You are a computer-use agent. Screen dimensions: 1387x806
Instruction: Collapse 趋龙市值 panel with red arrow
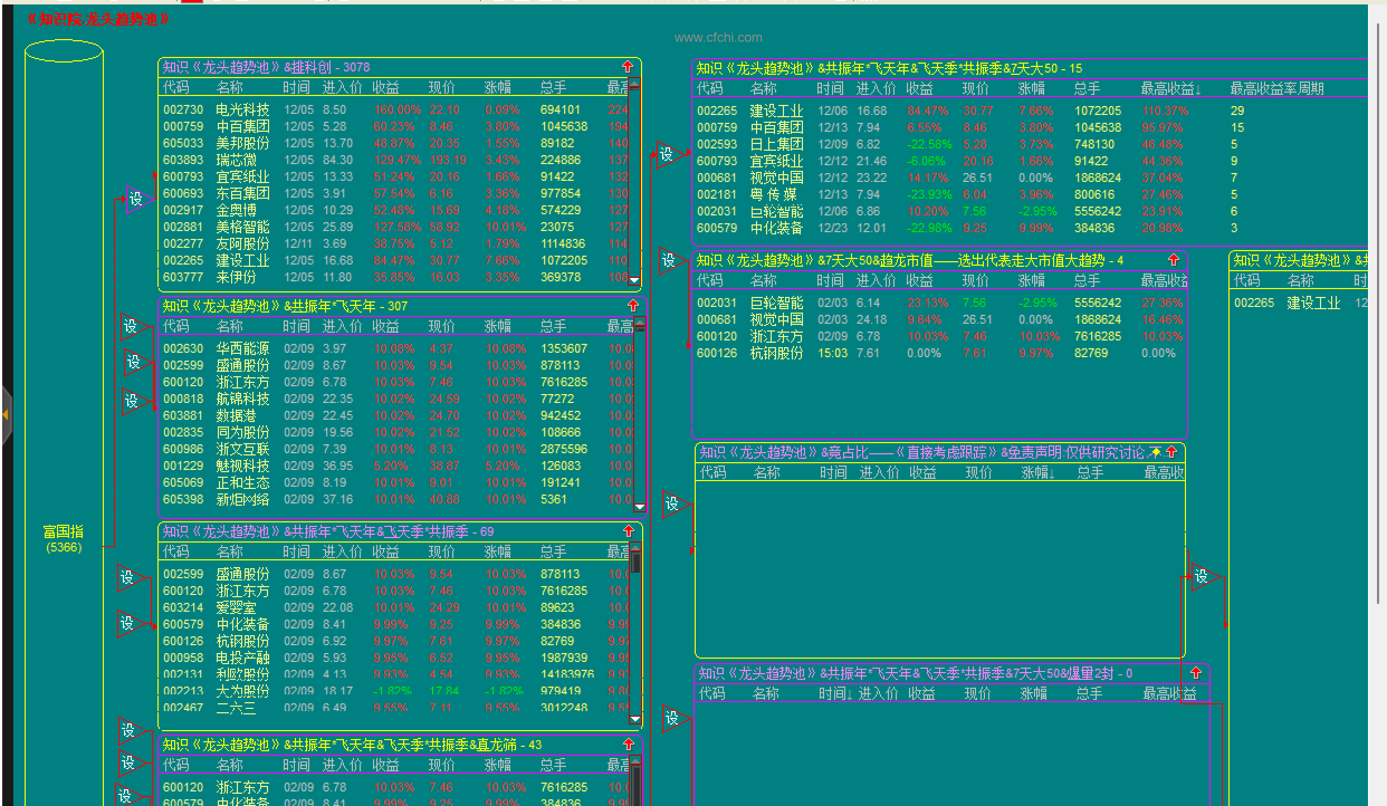[x=1173, y=260]
